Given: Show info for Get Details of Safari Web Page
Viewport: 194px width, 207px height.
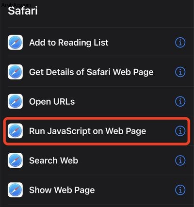Looking at the screenshot, I should point(180,72).
